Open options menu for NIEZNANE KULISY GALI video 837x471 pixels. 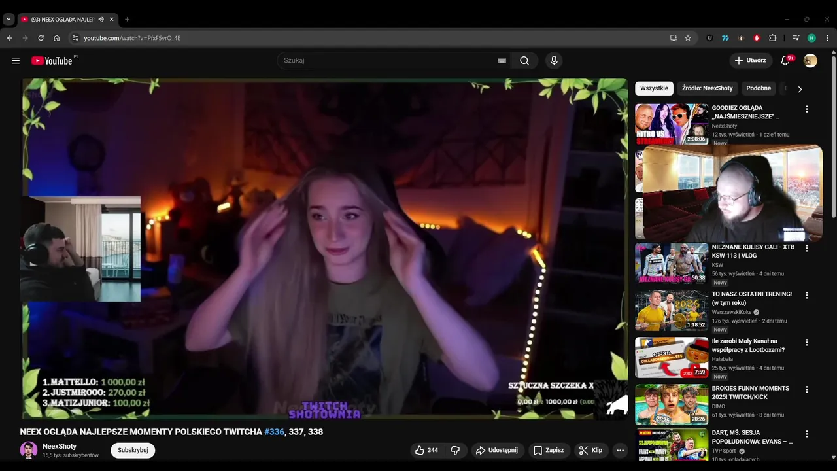[x=806, y=249]
